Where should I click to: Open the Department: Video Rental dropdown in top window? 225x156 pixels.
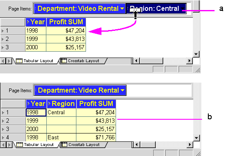(122, 9)
